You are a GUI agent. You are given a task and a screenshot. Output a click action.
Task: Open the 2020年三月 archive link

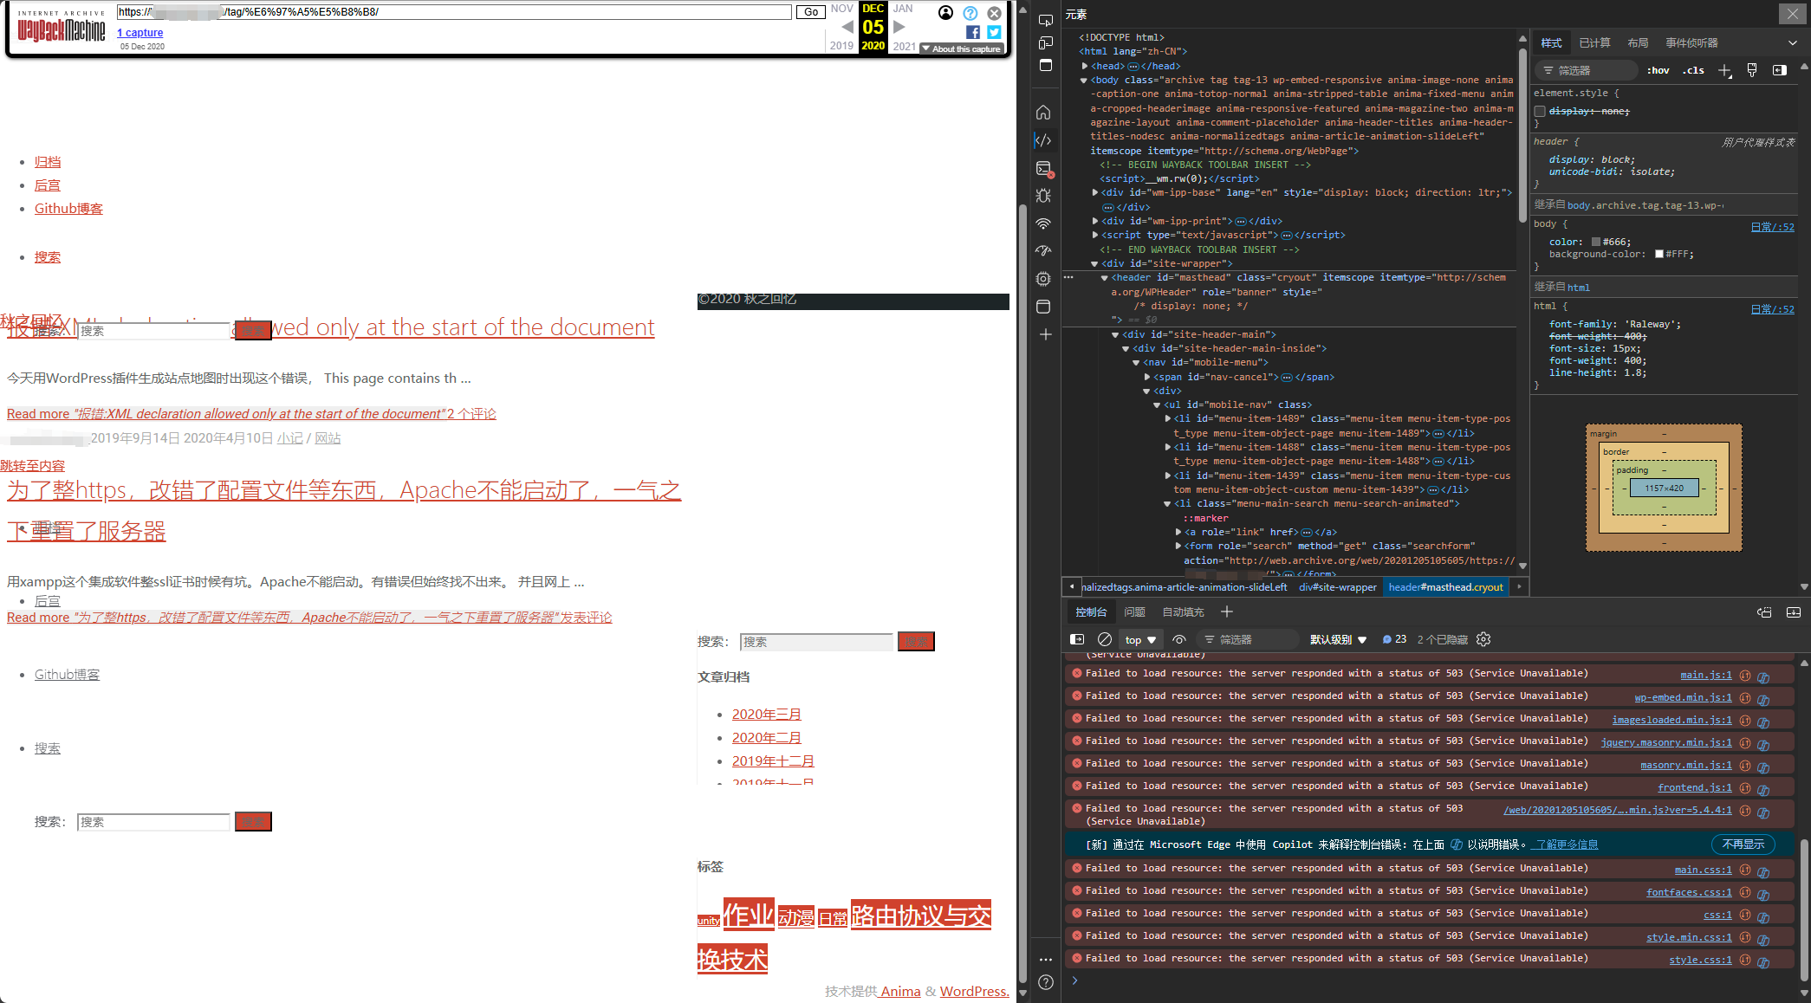(766, 715)
